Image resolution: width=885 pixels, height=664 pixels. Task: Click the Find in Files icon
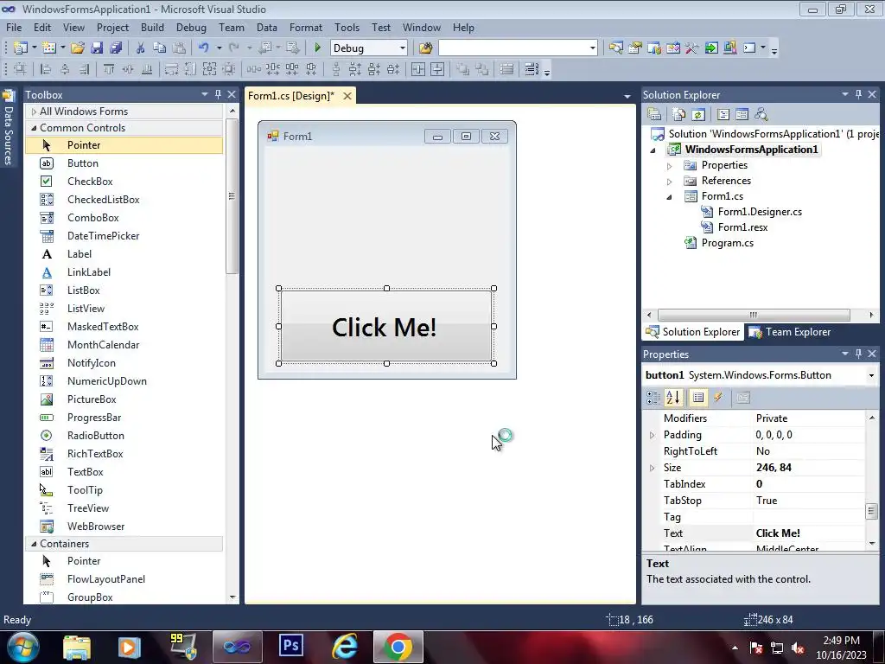tap(425, 48)
